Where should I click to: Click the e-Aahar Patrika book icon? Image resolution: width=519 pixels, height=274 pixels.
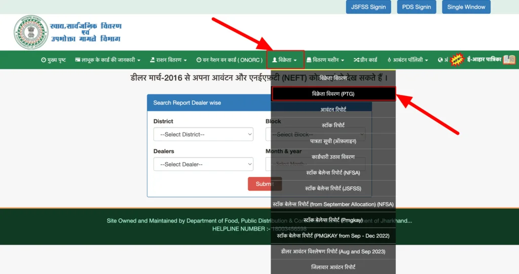pyautogui.click(x=509, y=60)
